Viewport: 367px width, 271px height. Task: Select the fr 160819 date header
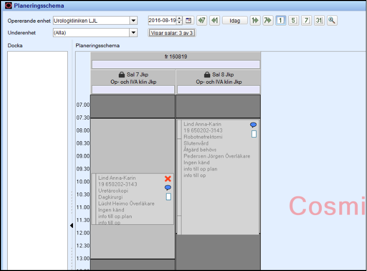(x=176, y=55)
